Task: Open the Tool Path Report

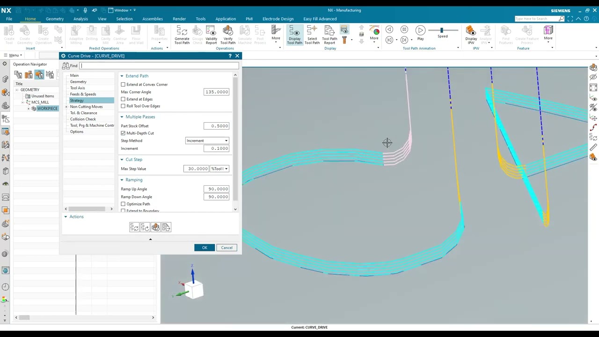Action: pos(329,35)
